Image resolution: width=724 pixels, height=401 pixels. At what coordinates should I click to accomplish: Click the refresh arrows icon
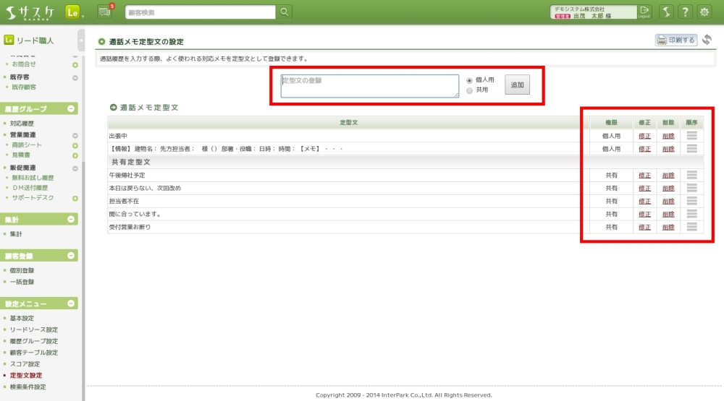click(x=707, y=40)
